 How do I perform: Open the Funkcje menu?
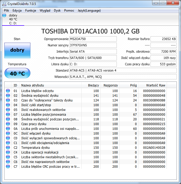[31, 11]
